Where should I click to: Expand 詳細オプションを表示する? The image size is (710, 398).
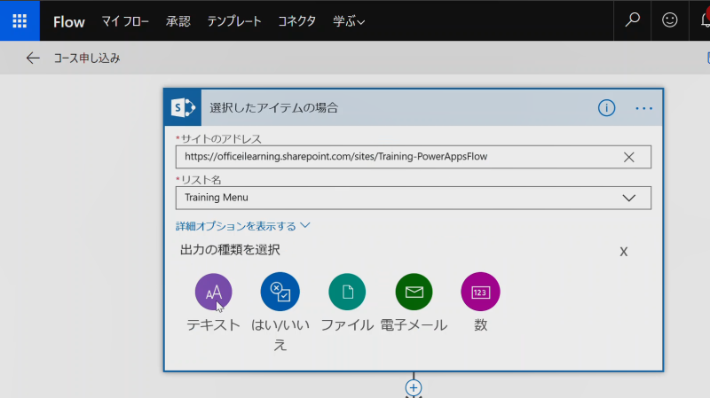tap(242, 226)
